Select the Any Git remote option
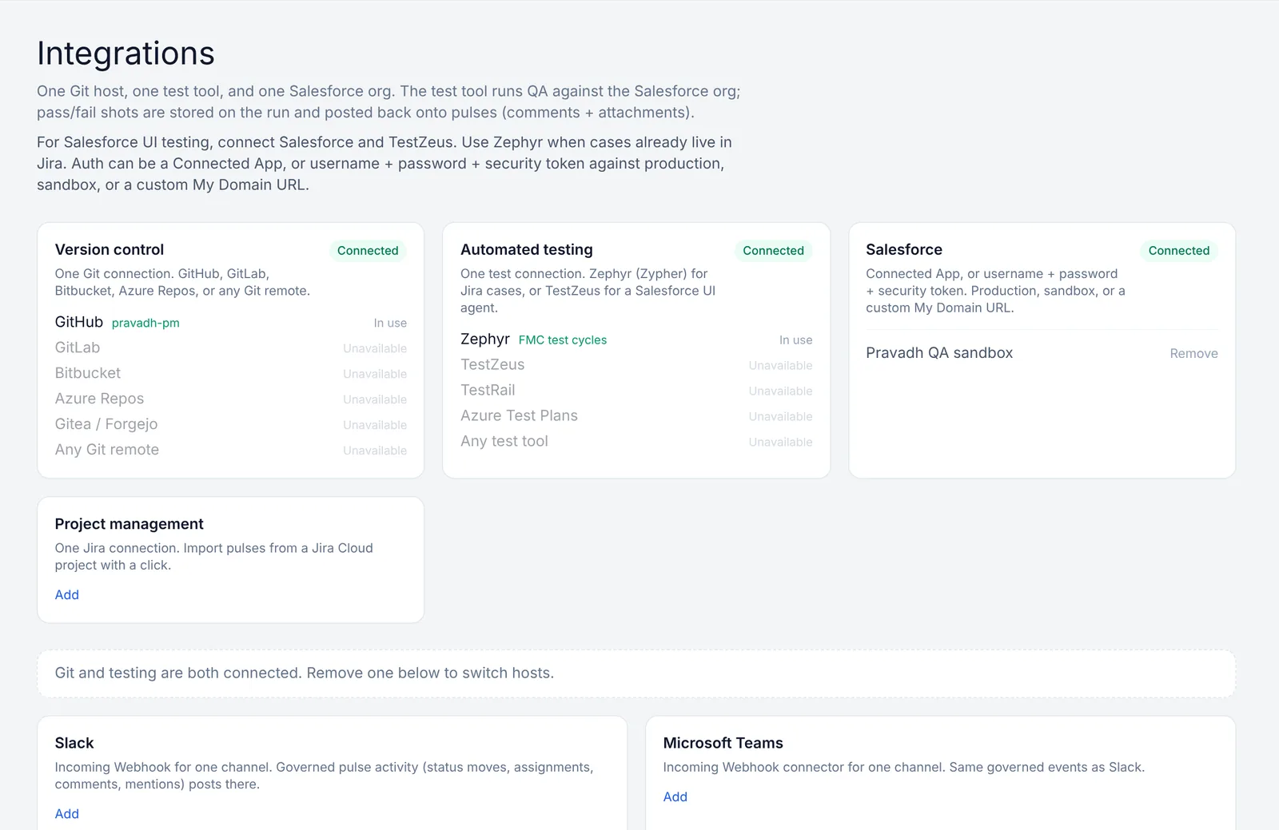Viewport: 1279px width, 830px height. point(231,450)
